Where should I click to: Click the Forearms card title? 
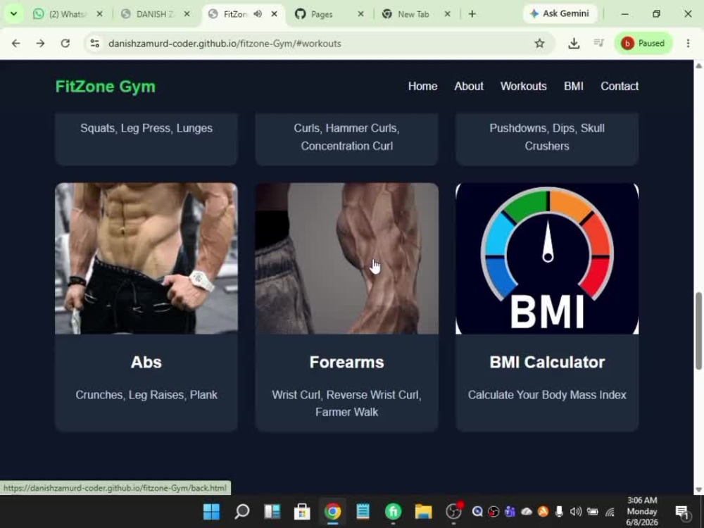coord(346,363)
